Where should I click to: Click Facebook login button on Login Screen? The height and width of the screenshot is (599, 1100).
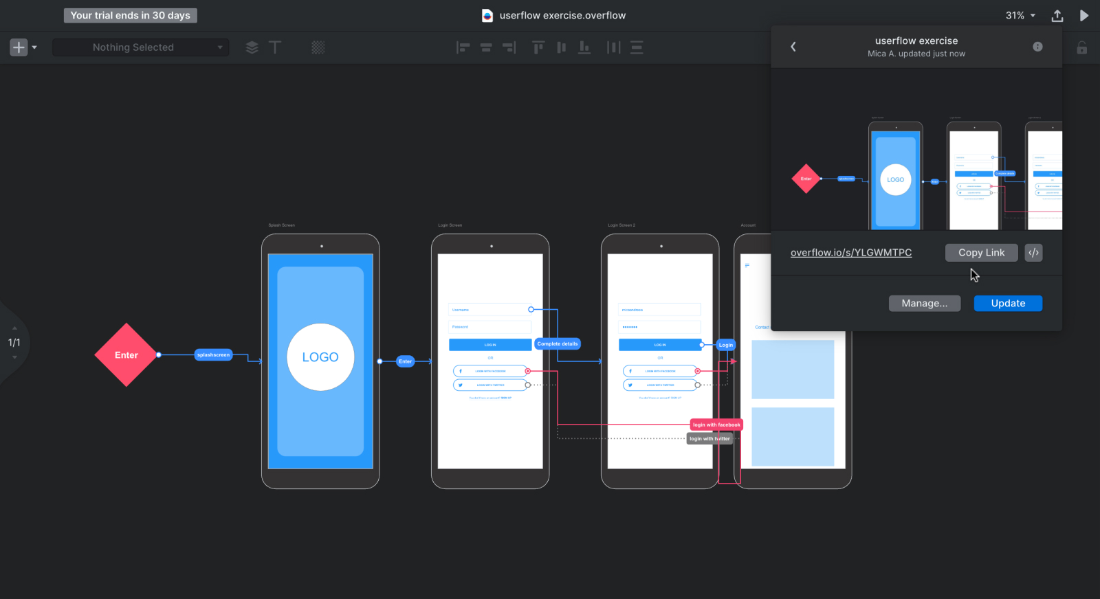(490, 371)
